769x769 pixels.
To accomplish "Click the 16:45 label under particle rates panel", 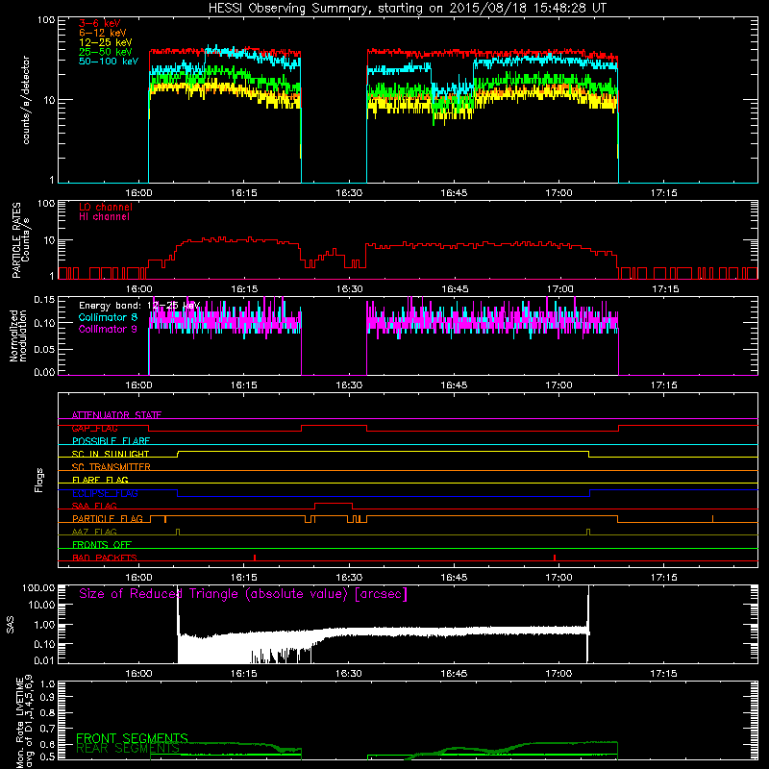I will [x=455, y=289].
